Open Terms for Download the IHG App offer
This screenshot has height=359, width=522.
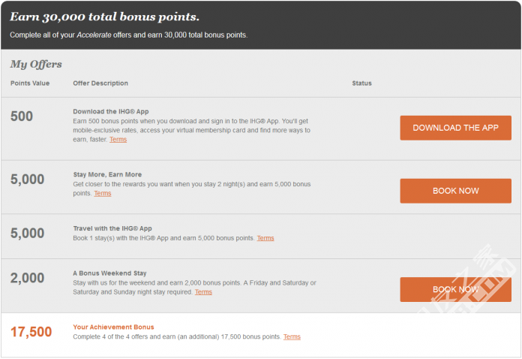pyautogui.click(x=118, y=140)
